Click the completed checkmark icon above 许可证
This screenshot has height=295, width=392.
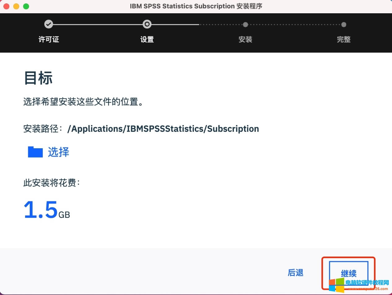pyautogui.click(x=49, y=24)
